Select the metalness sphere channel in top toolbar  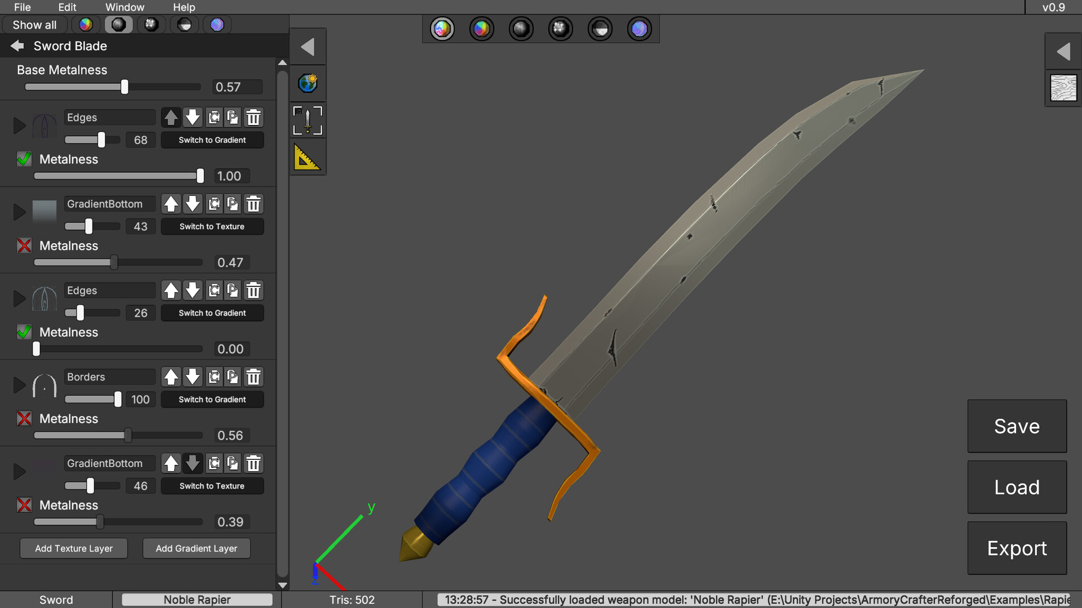coord(521,29)
